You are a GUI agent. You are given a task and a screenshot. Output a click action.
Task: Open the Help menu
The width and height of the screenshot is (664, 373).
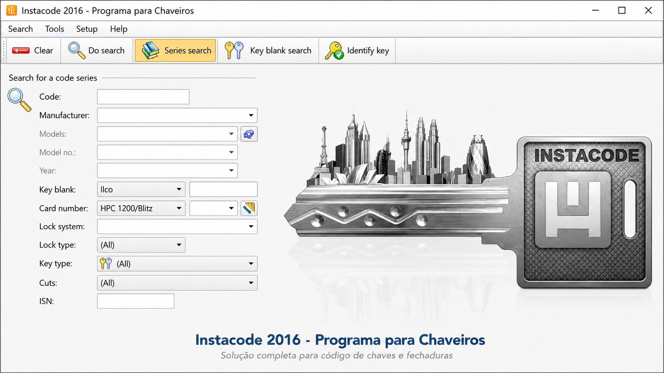click(x=119, y=29)
